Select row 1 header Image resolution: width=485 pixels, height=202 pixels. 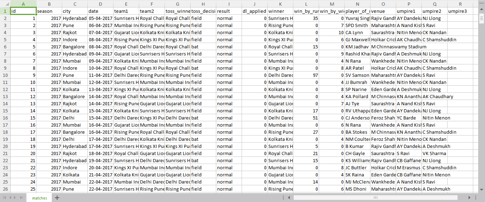click(x=5, y=11)
